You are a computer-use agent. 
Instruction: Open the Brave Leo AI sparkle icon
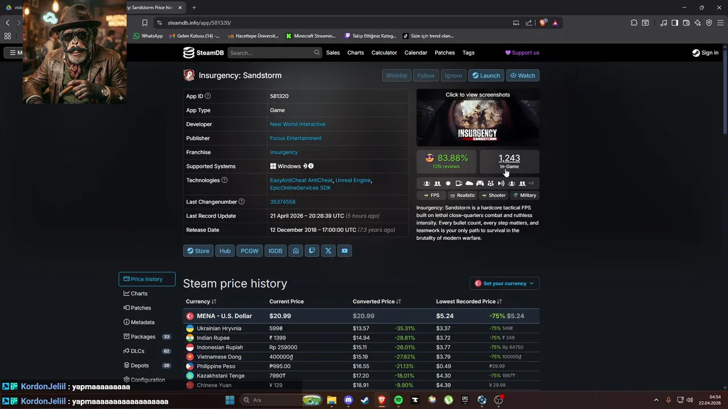point(698,23)
